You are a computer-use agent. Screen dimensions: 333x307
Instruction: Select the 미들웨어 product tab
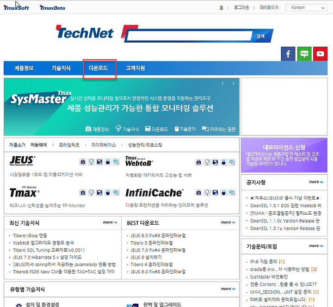pos(39,145)
